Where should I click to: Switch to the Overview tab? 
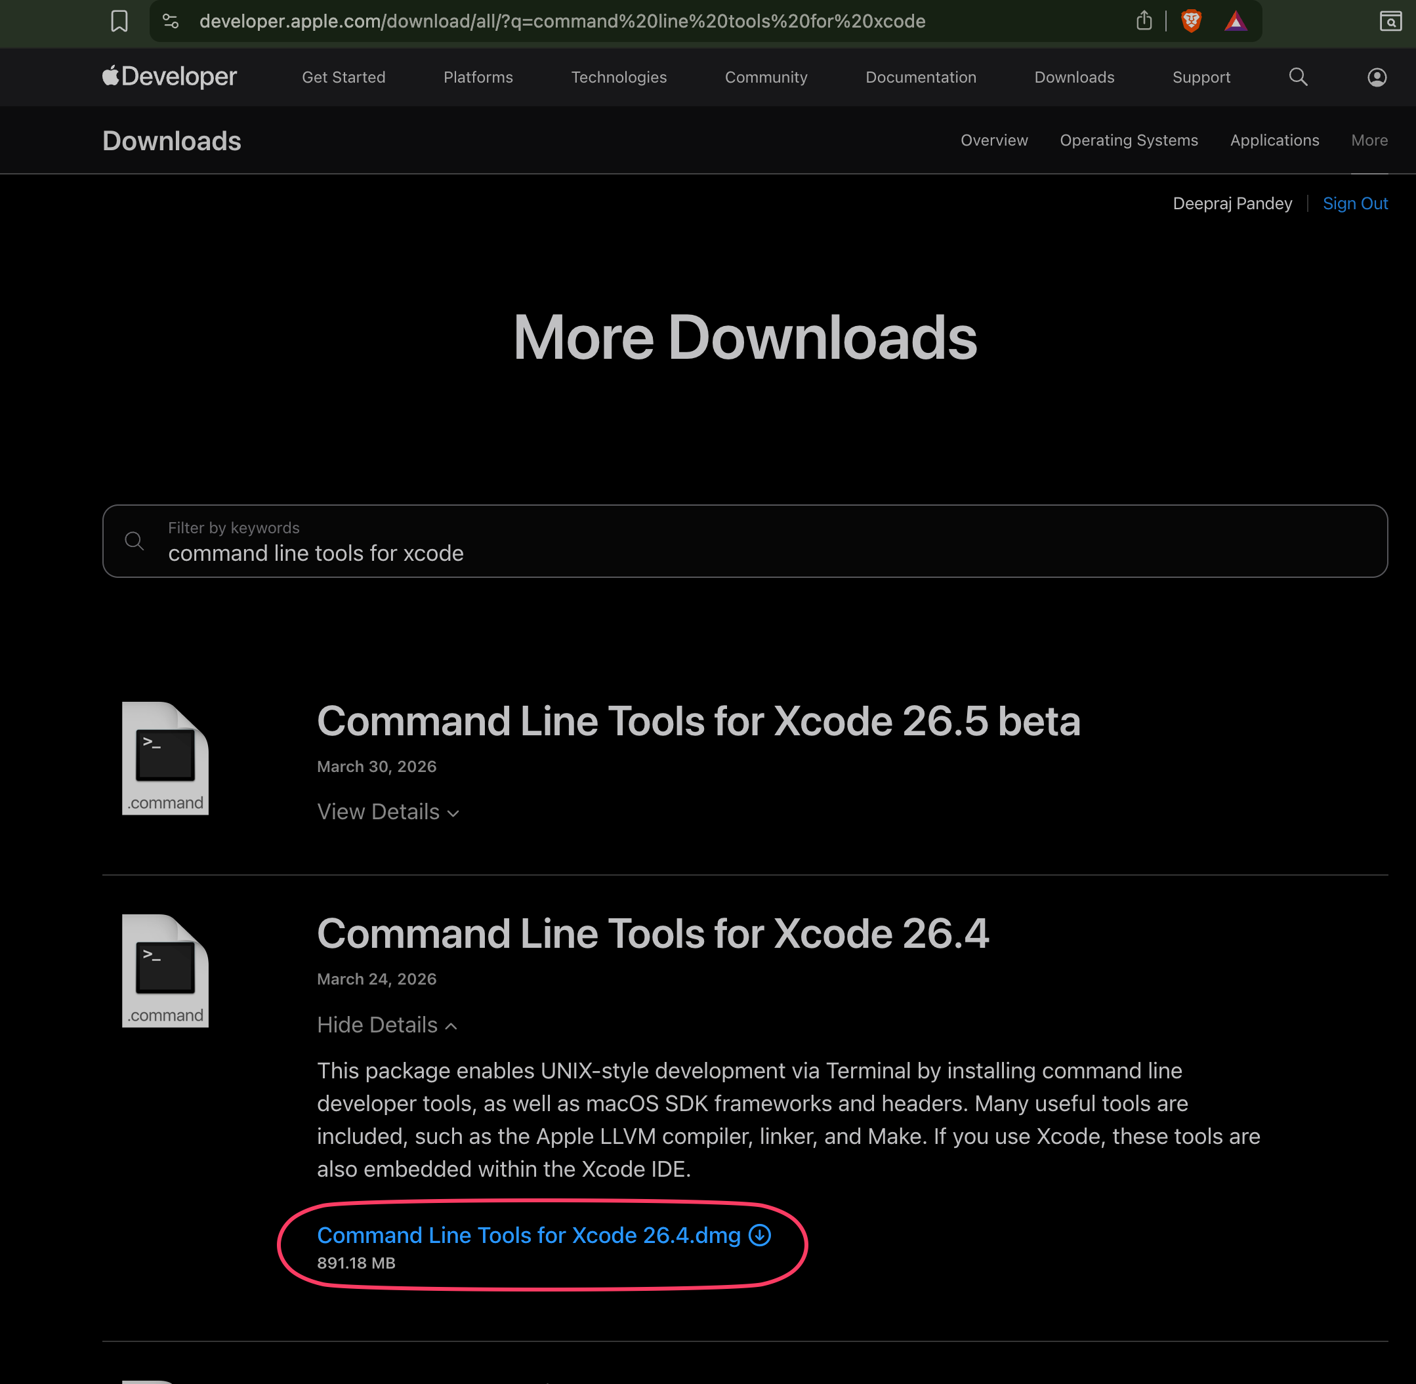994,140
